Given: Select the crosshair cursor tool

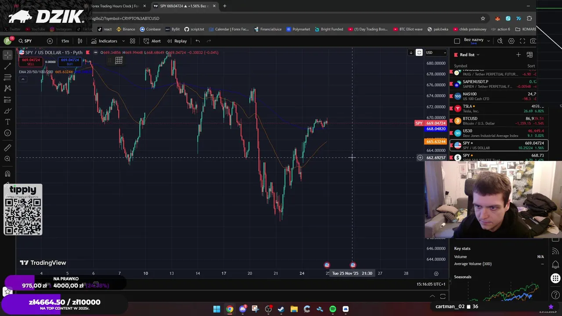Looking at the screenshot, I should pos(7,55).
